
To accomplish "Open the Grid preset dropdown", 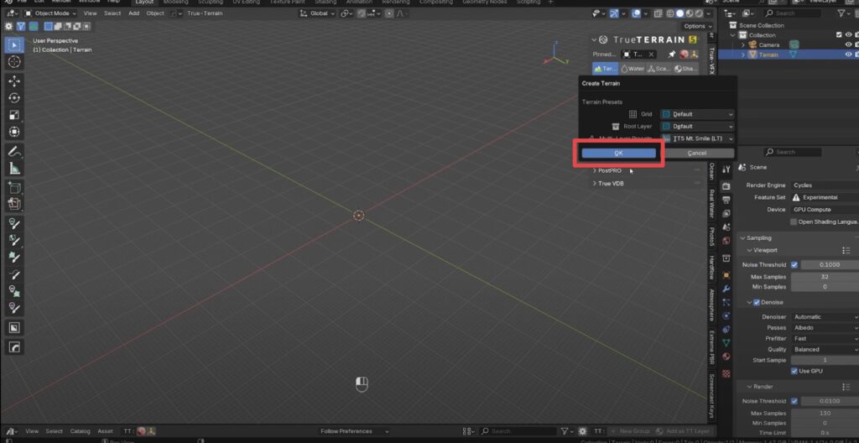I will pos(697,114).
